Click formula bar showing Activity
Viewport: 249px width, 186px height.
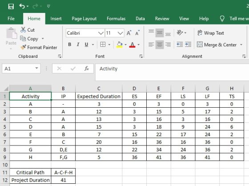(x=172, y=72)
